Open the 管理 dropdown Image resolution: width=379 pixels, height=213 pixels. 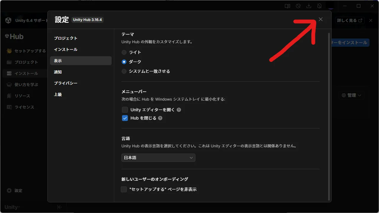(x=351, y=95)
